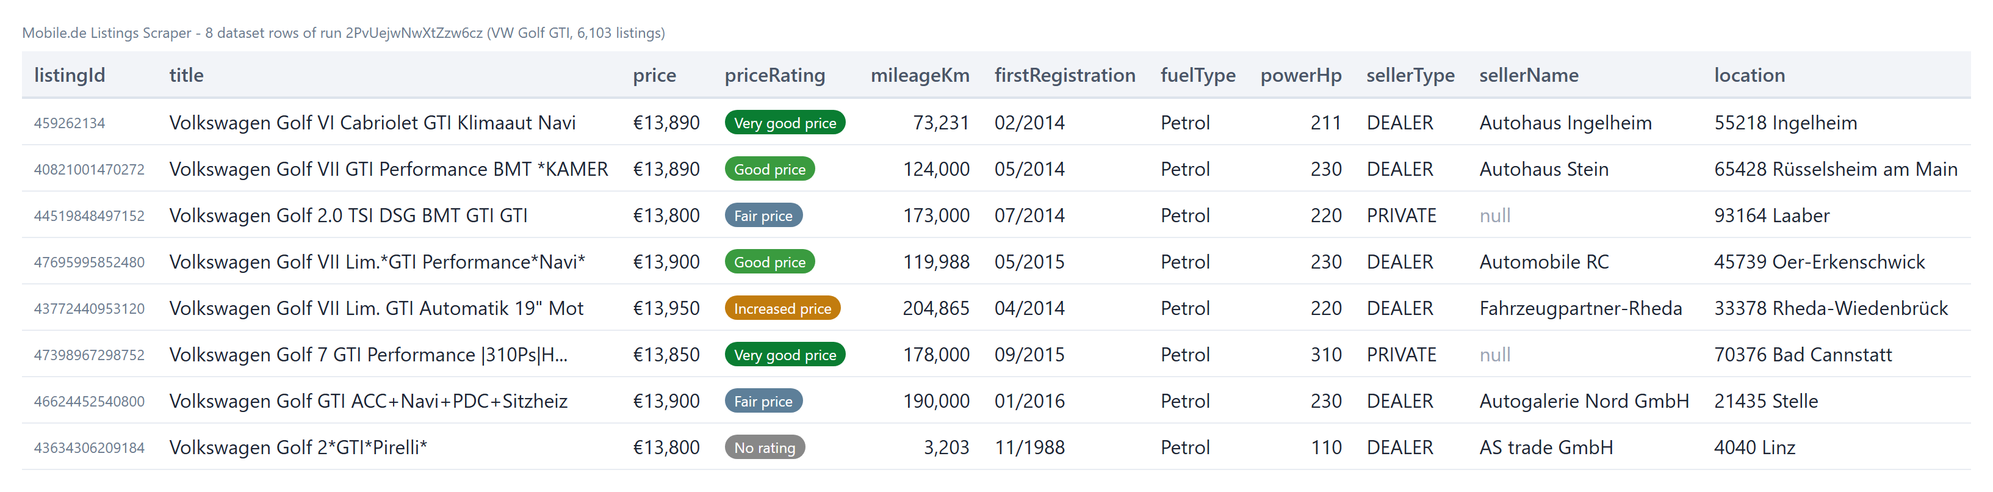Click seller name 'Autogalerie Nord GmbH'
Image resolution: width=1993 pixels, height=492 pixels.
(1584, 402)
